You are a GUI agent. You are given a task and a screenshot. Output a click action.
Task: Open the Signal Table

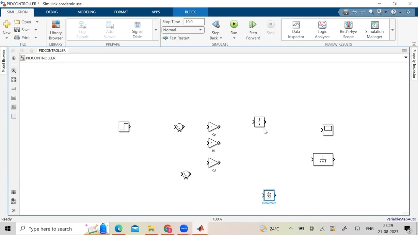(x=137, y=30)
